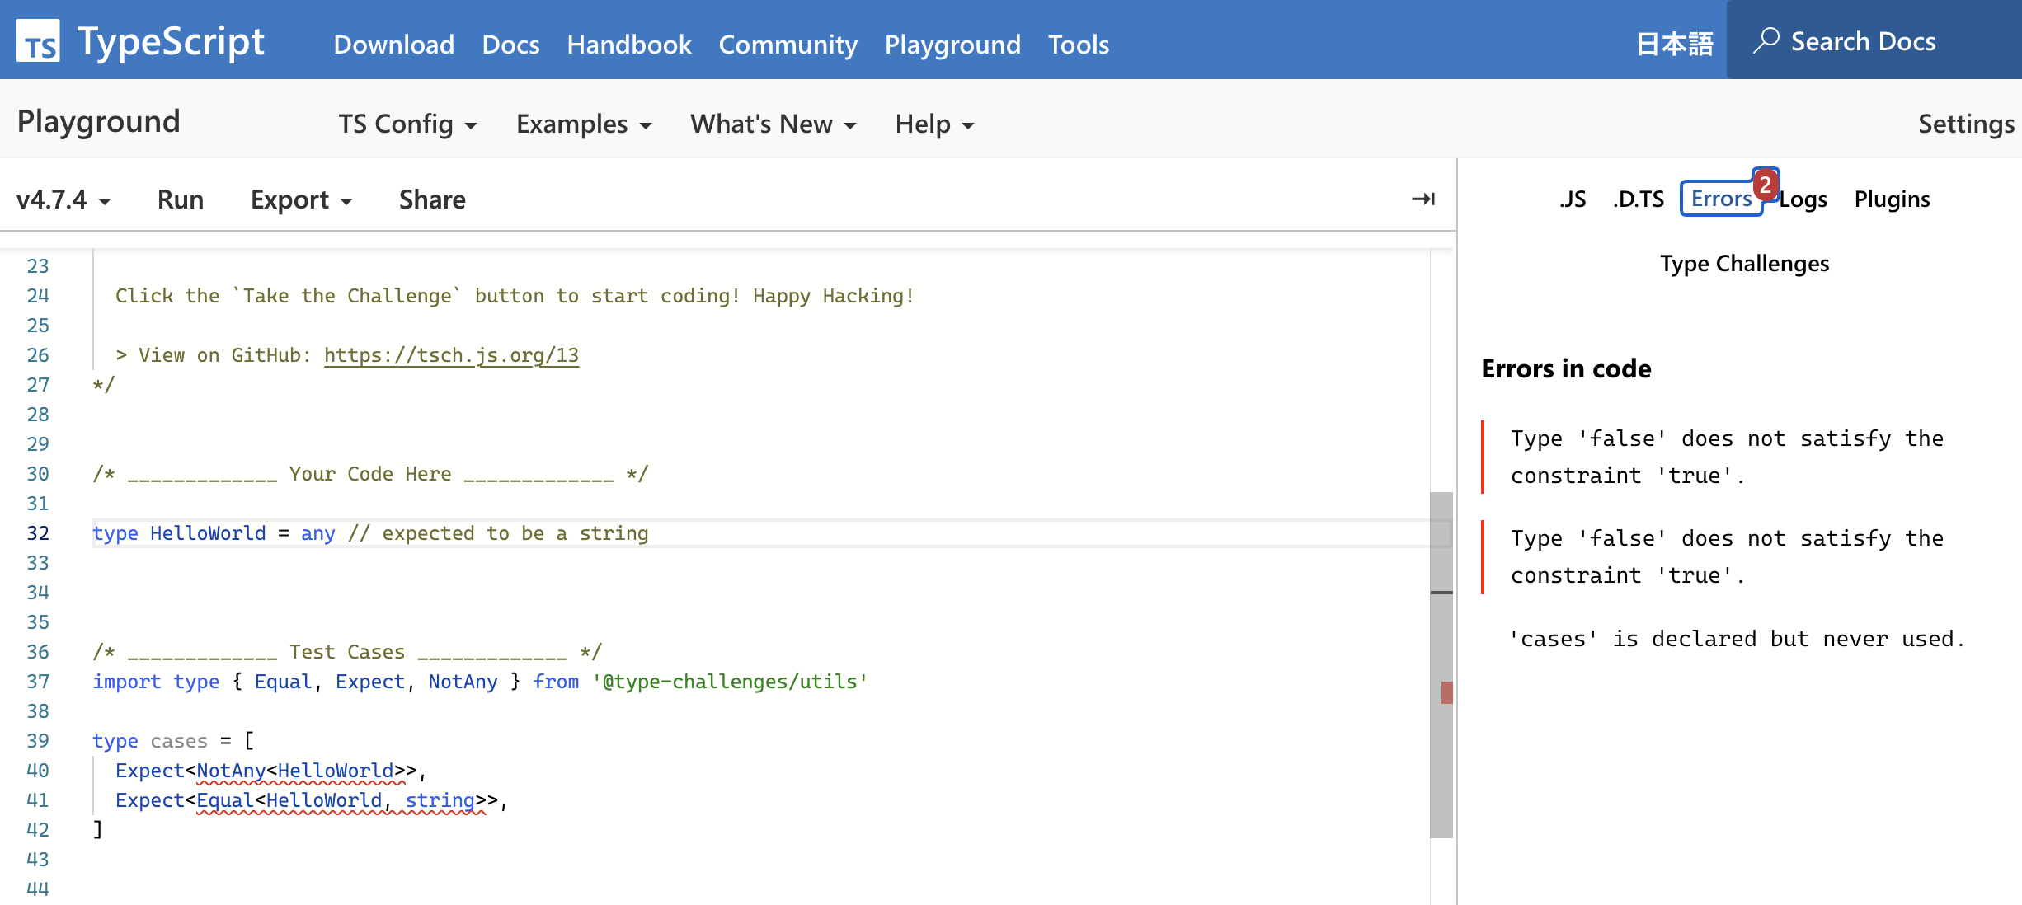This screenshot has width=2022, height=905.
Task: Collapse the sidebar using the arrow icon
Action: (x=1422, y=199)
